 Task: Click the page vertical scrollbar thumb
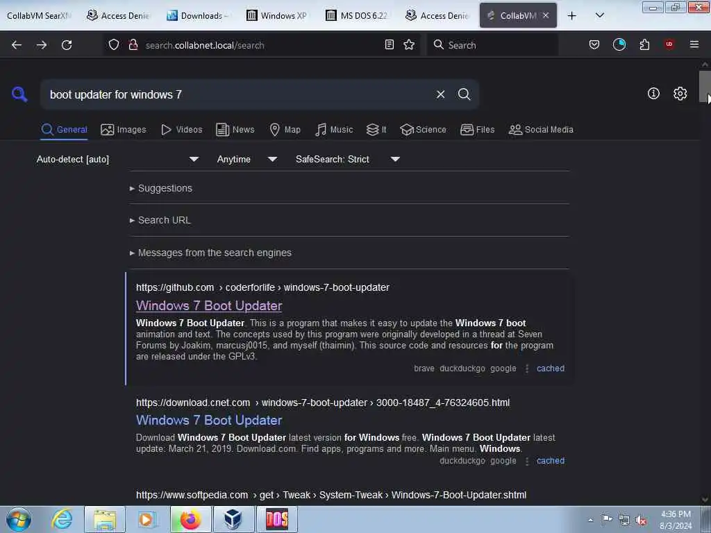pos(705,86)
